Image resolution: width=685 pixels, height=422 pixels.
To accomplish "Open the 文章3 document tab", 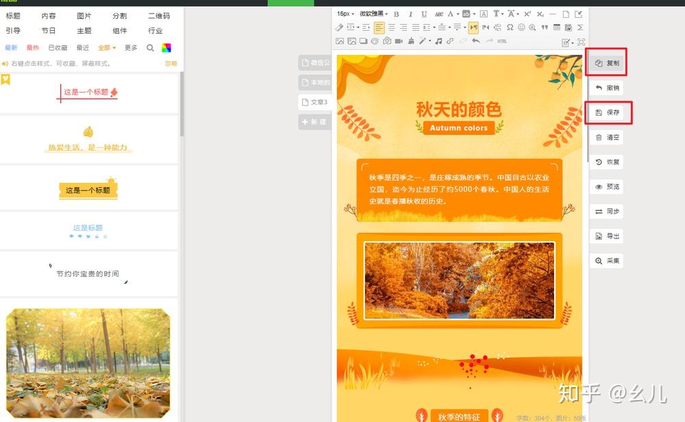I will point(315,102).
